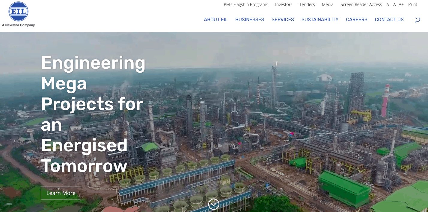The width and height of the screenshot is (428, 212).
Task: Click the scroll-down chevron circle icon
Action: 214,204
